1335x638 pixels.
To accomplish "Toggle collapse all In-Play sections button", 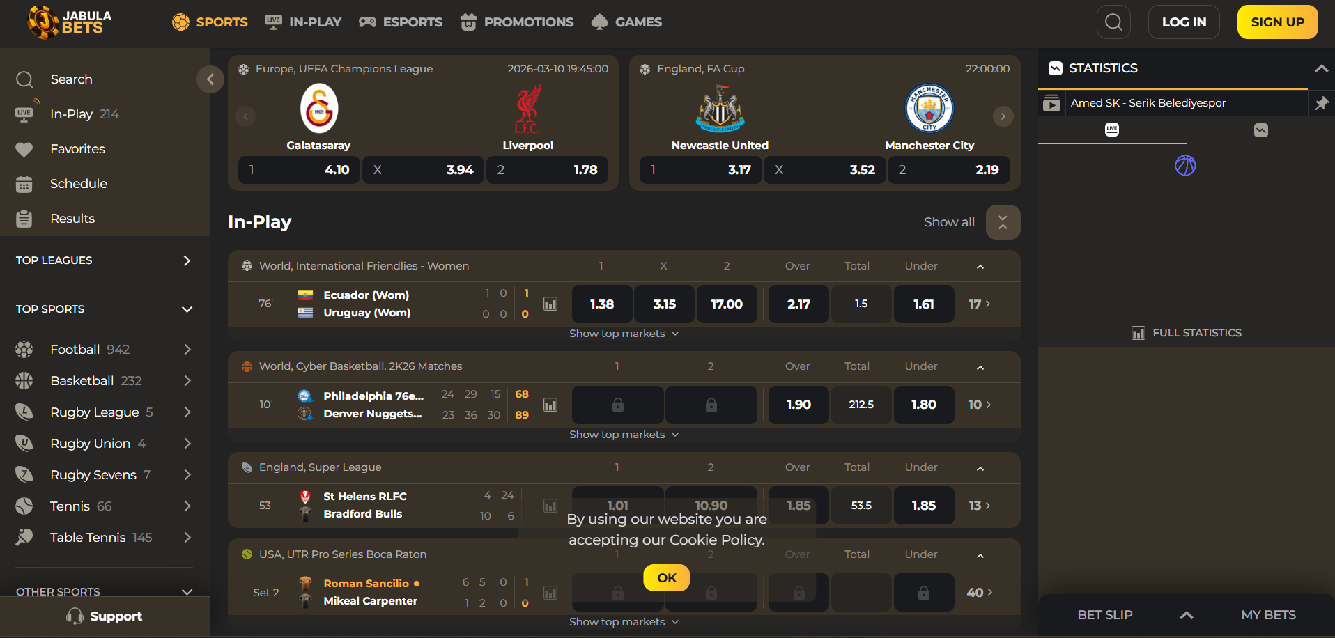I will pyautogui.click(x=1003, y=222).
